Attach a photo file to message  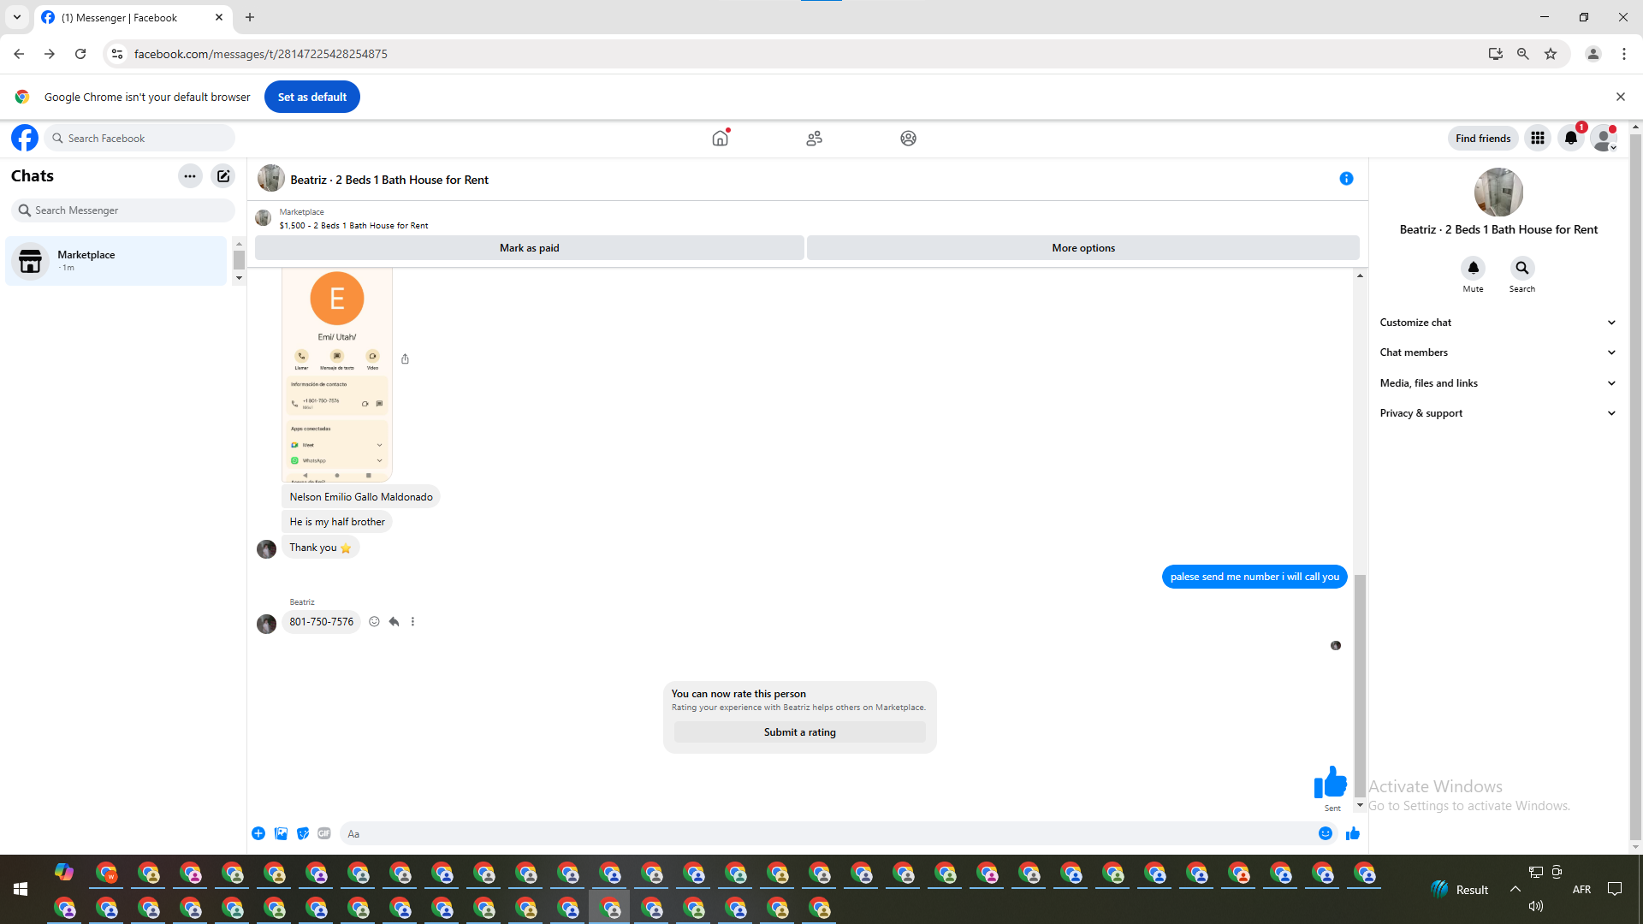(281, 833)
